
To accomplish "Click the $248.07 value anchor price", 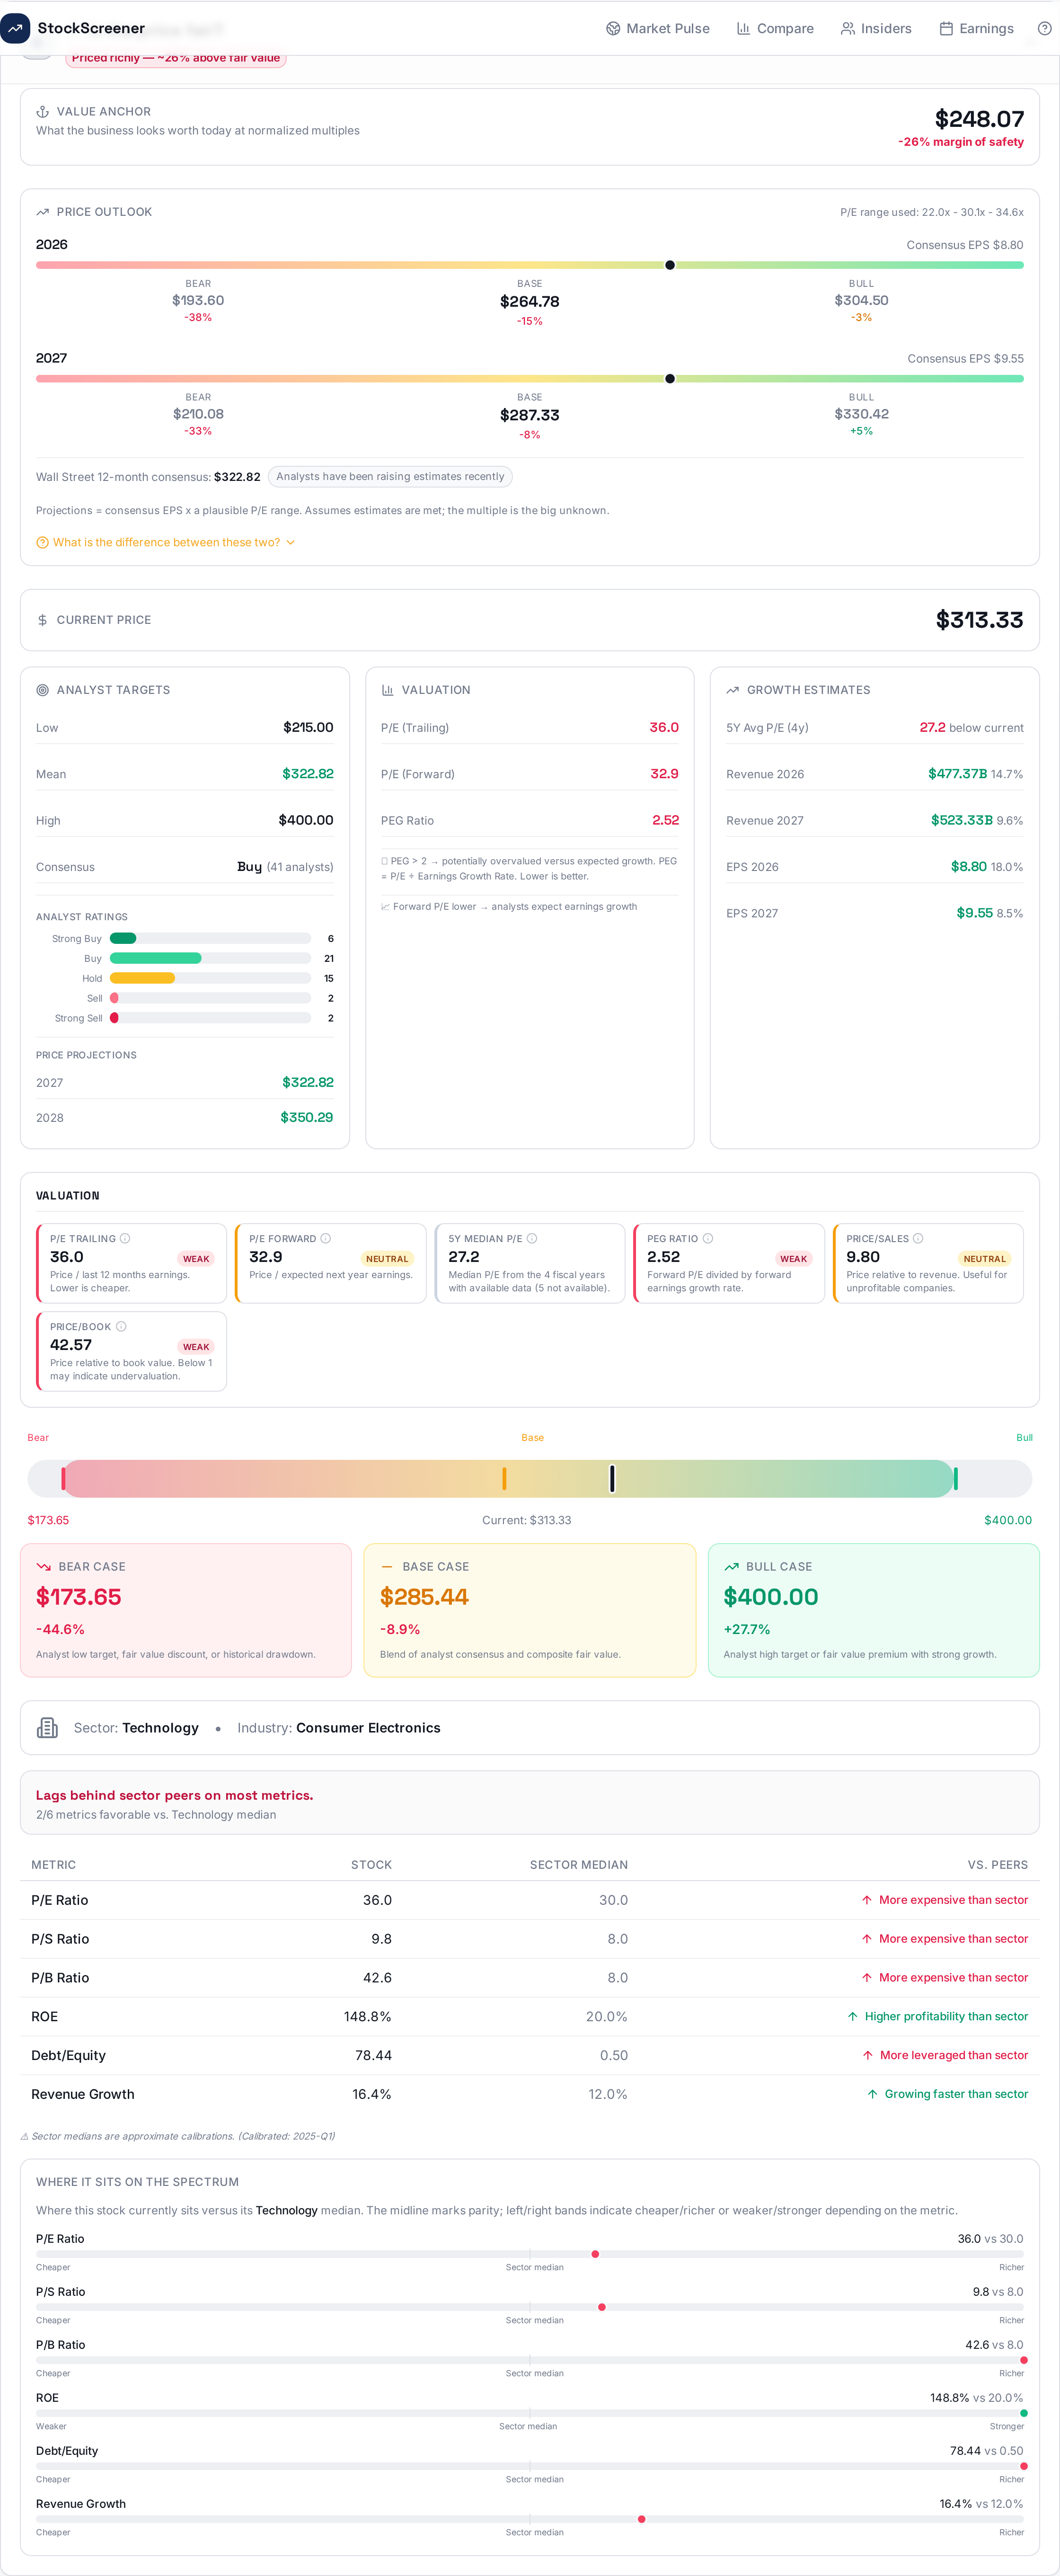I will click(x=979, y=119).
